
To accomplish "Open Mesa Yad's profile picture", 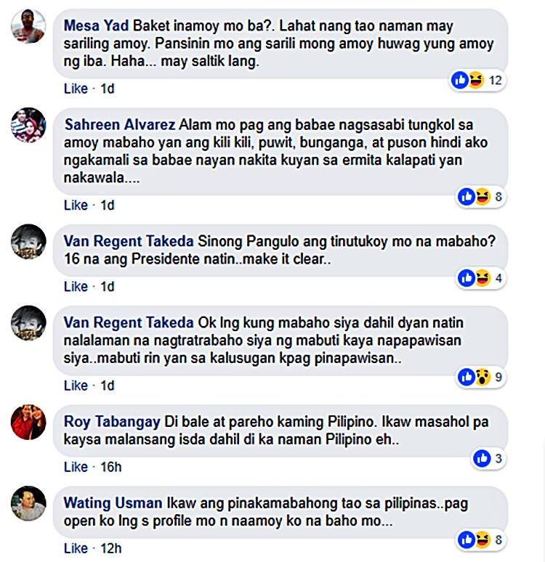I will pos(28,27).
